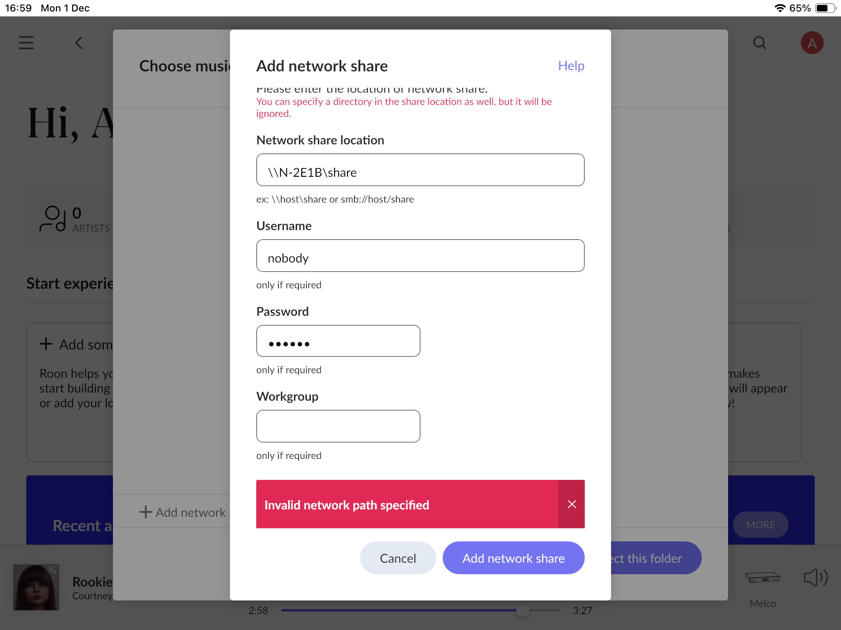
Task: Click the playback progress slider knob
Action: click(522, 610)
